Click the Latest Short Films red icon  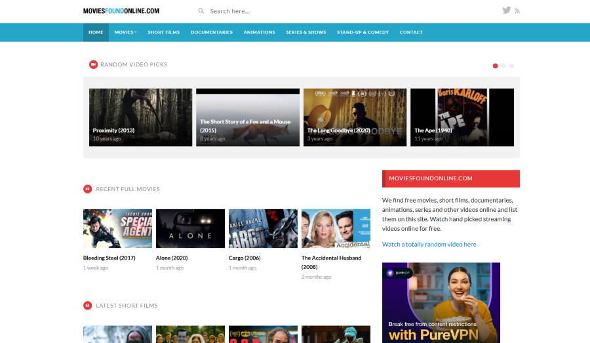click(87, 306)
